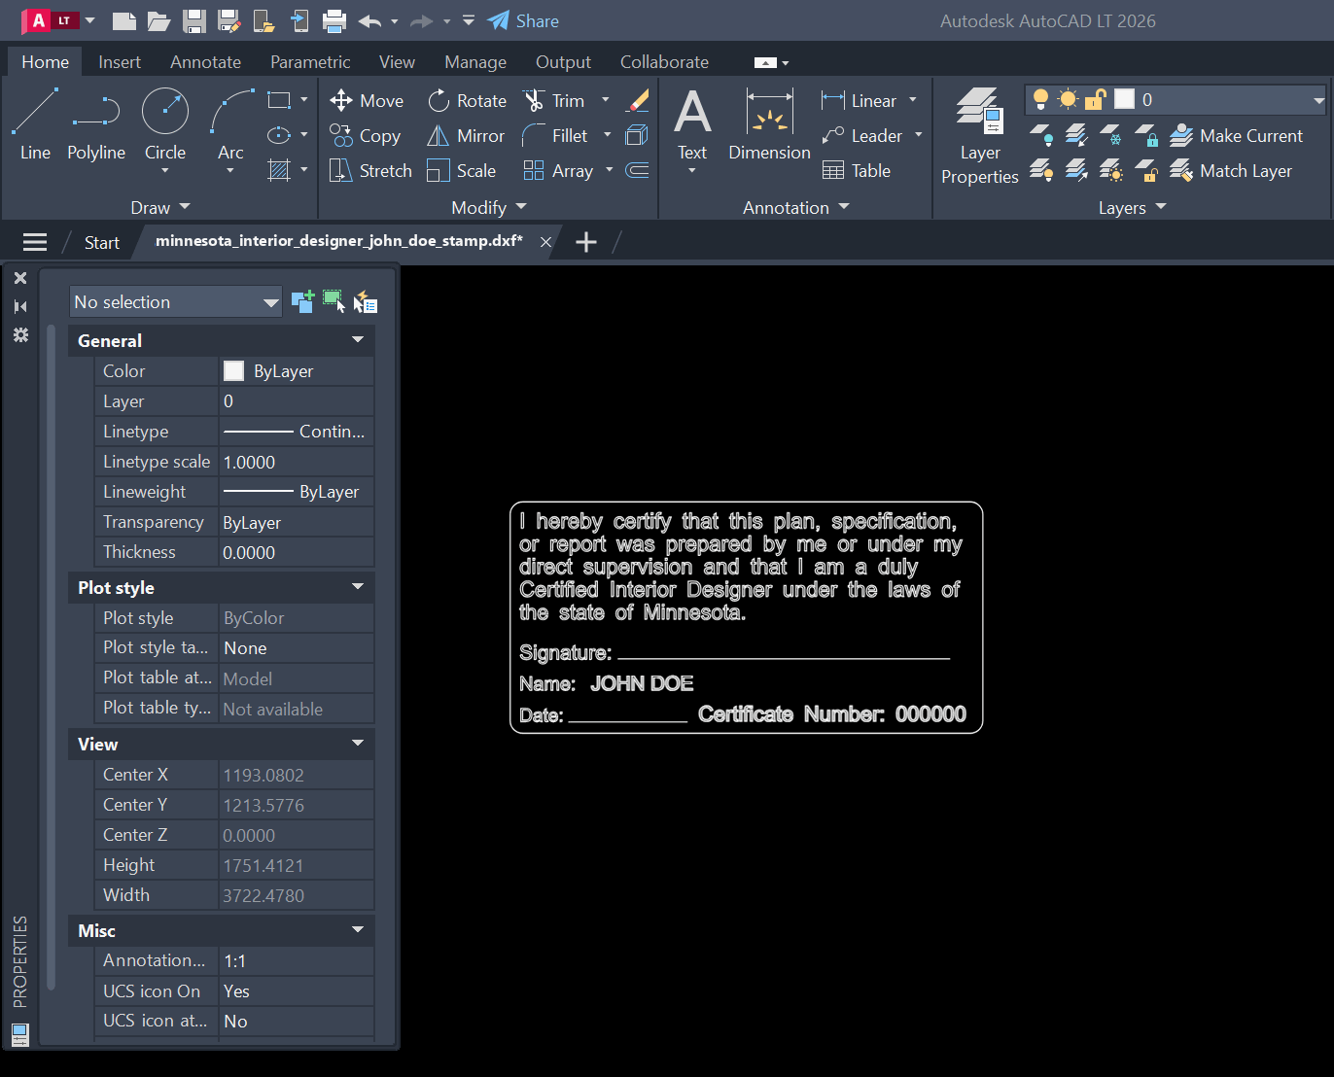Click the Thickness value field

point(297,552)
